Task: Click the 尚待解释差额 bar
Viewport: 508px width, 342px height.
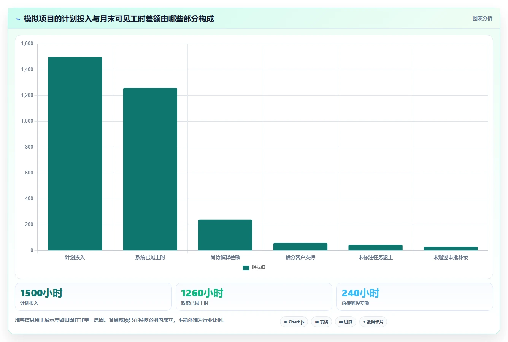Action: pyautogui.click(x=225, y=235)
